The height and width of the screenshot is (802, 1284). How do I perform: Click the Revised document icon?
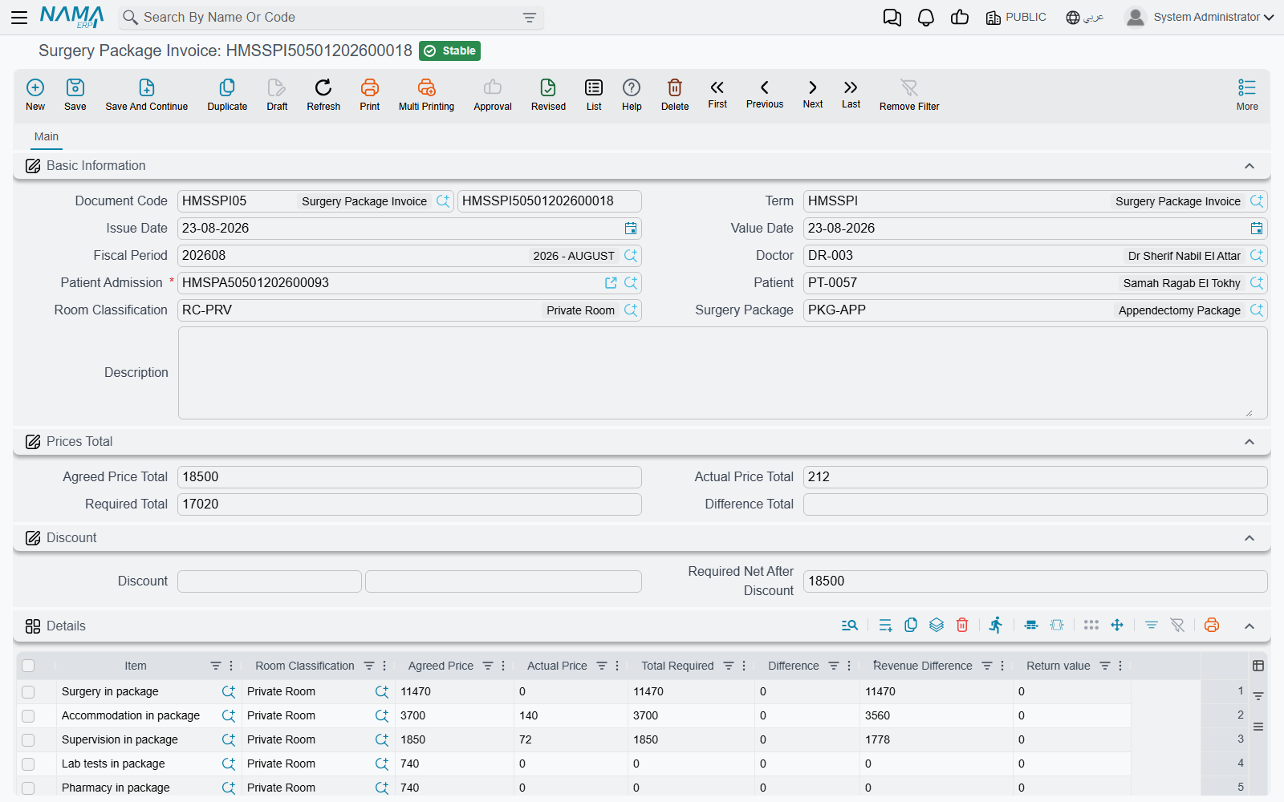(548, 87)
